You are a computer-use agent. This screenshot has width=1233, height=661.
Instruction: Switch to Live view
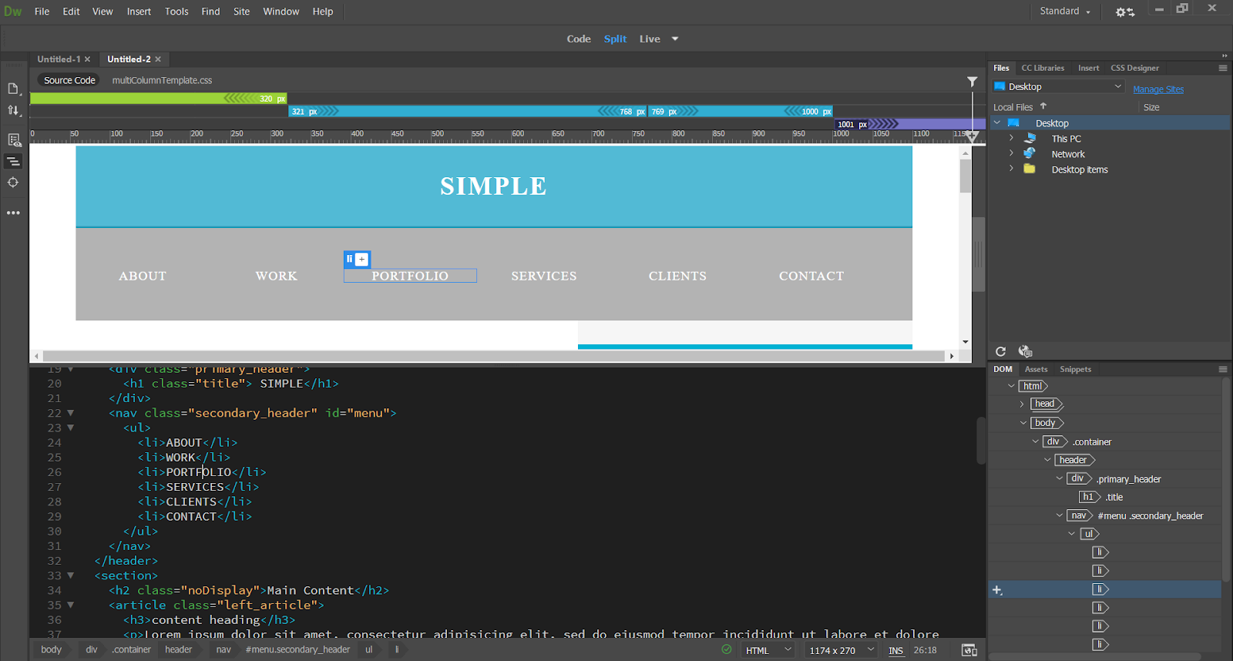[x=650, y=39]
